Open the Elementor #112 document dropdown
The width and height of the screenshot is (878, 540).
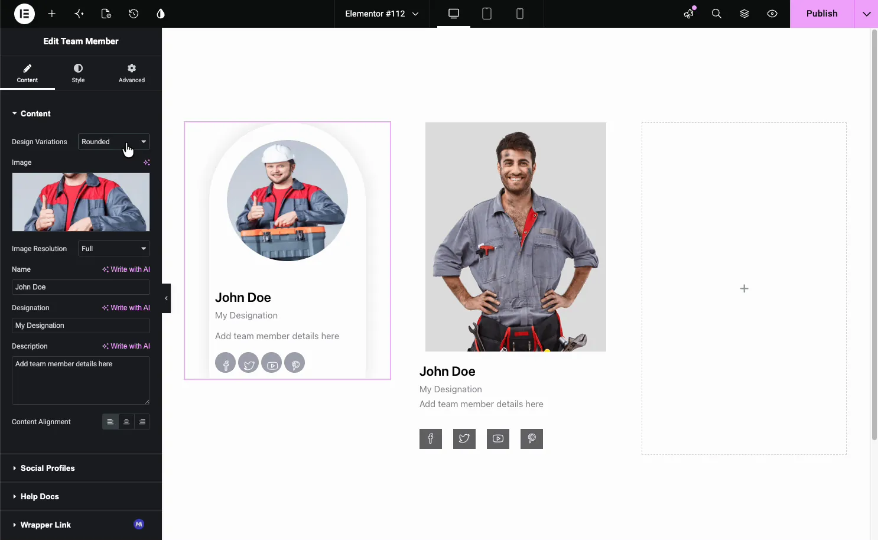[382, 14]
